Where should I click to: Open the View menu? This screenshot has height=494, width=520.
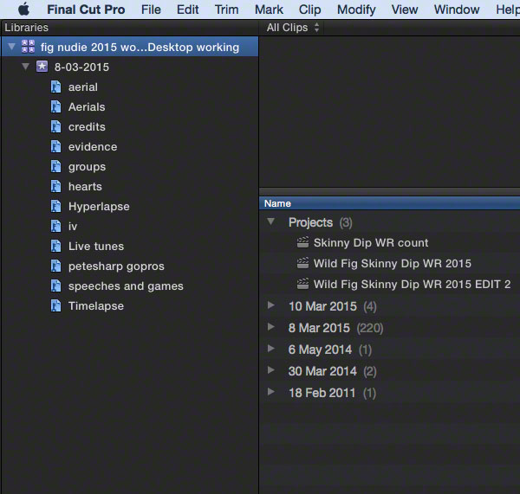click(405, 10)
